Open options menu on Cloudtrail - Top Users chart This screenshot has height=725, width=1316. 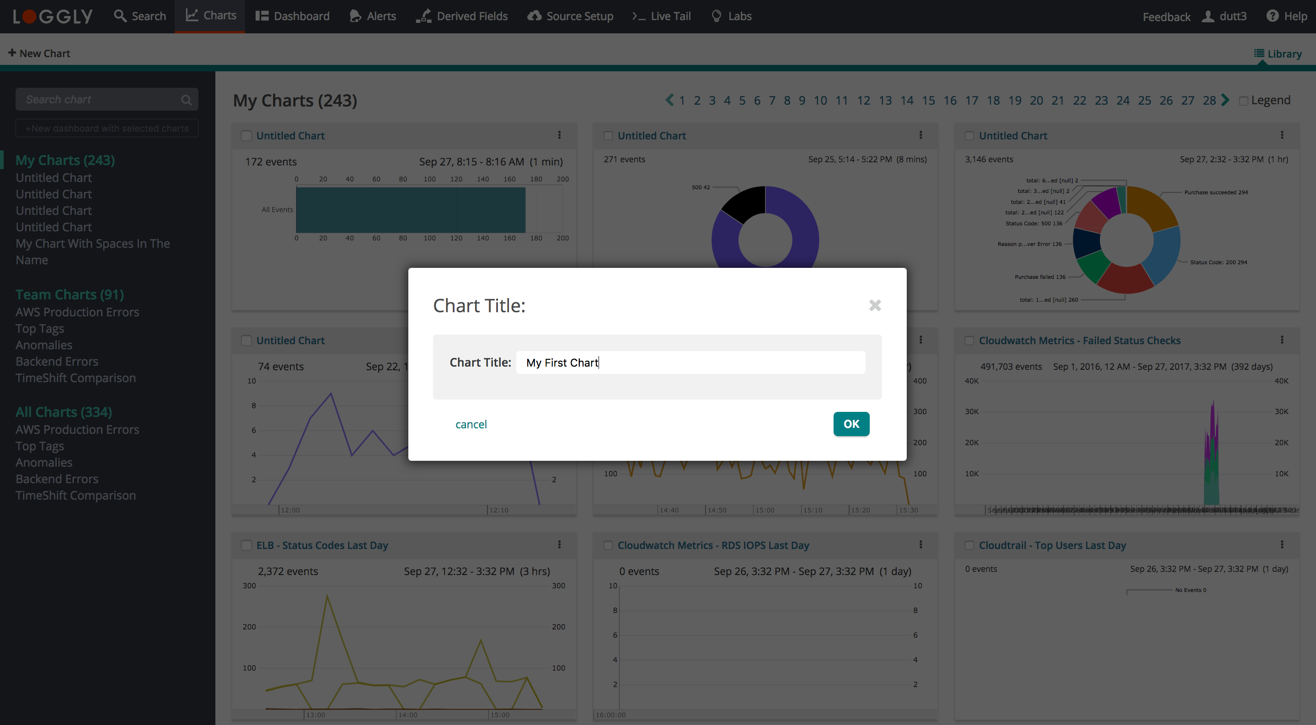pyautogui.click(x=1282, y=545)
